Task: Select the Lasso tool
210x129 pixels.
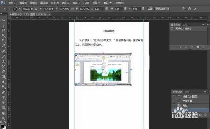Action: click(3, 30)
